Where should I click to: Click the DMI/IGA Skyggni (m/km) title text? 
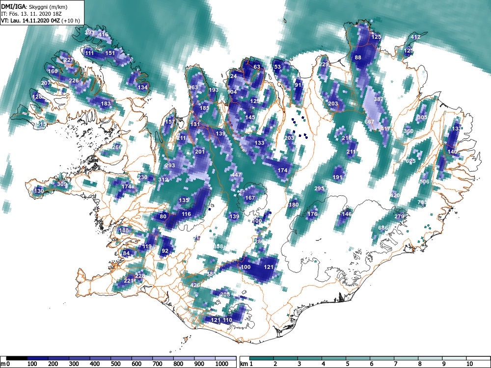34,6
